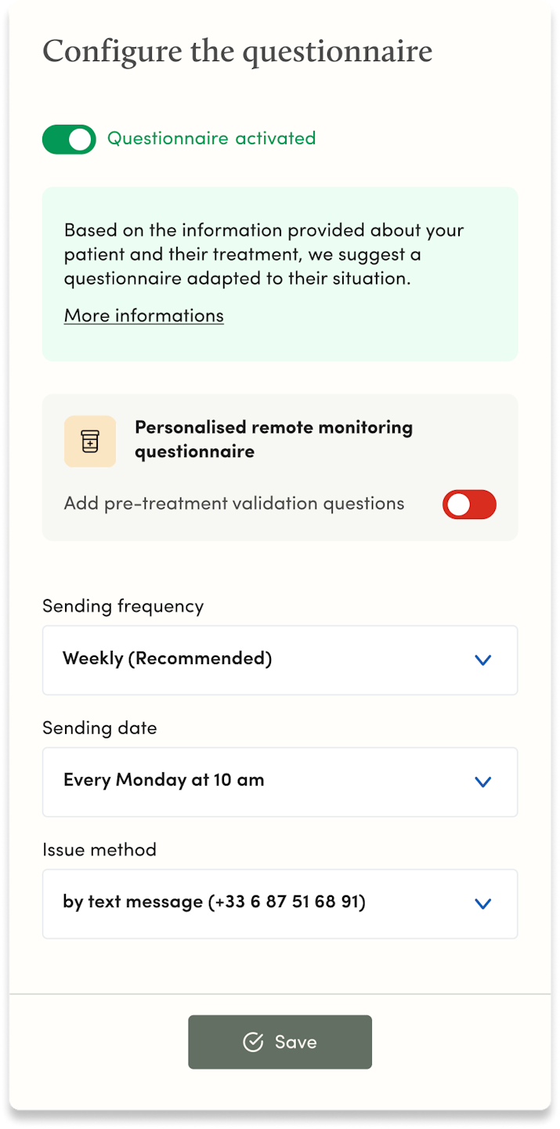This screenshot has height=1129, width=560.
Task: Click the "Configure the questionnaire" heading
Action: (x=237, y=52)
